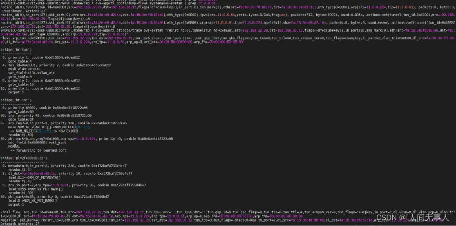The height and width of the screenshot is (226, 456).
Task: Select the 'priority 65002' rule in br-int
Action: click(45, 107)
